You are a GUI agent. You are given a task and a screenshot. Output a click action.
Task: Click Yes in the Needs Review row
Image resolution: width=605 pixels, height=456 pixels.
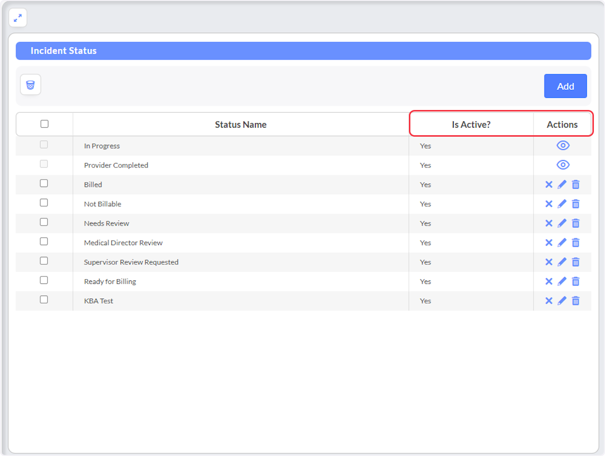coord(426,223)
